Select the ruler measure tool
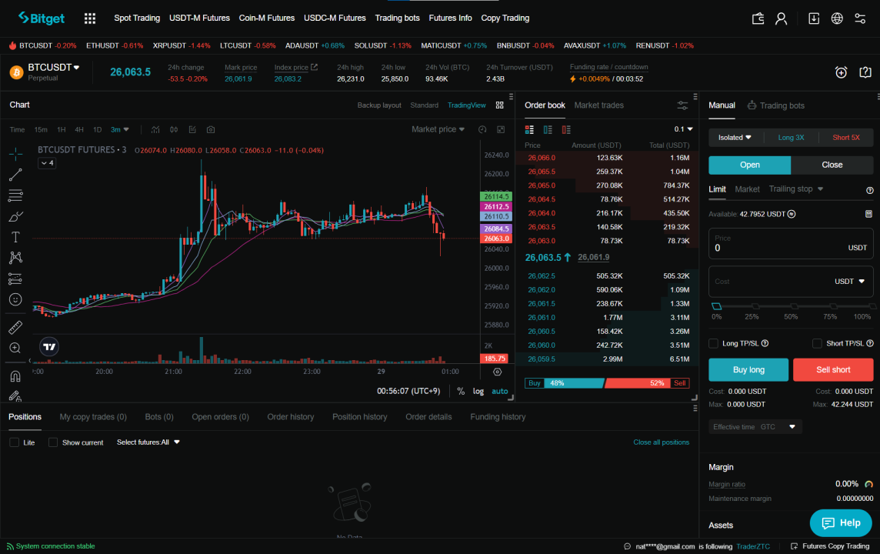The width and height of the screenshot is (880, 554). (x=15, y=327)
